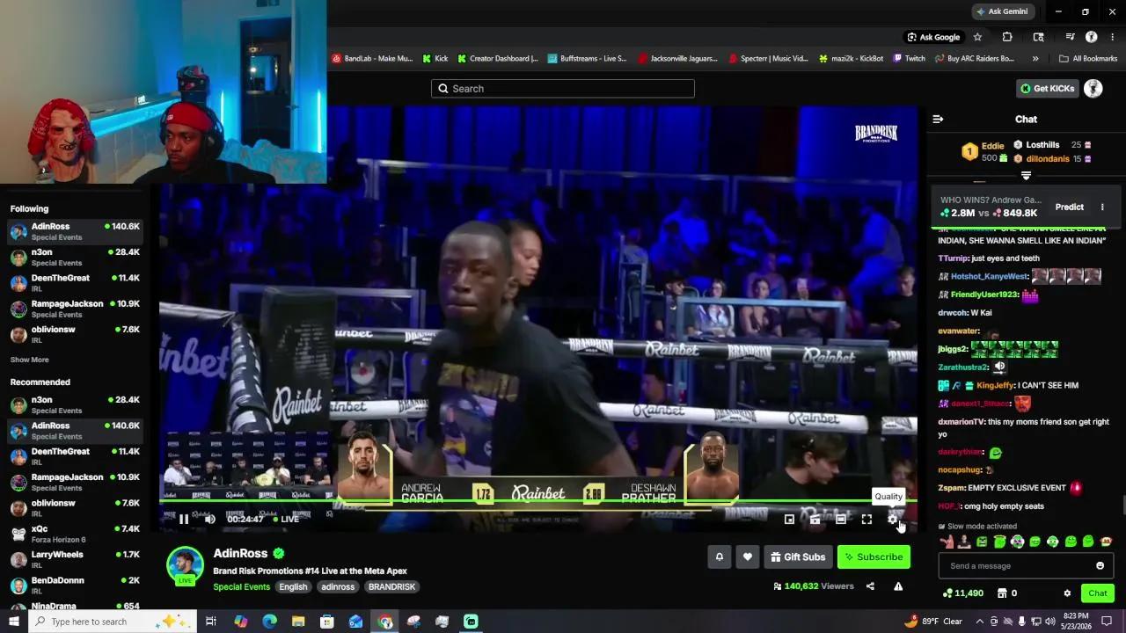
Task: Click Show More under Following
Action: pos(29,360)
